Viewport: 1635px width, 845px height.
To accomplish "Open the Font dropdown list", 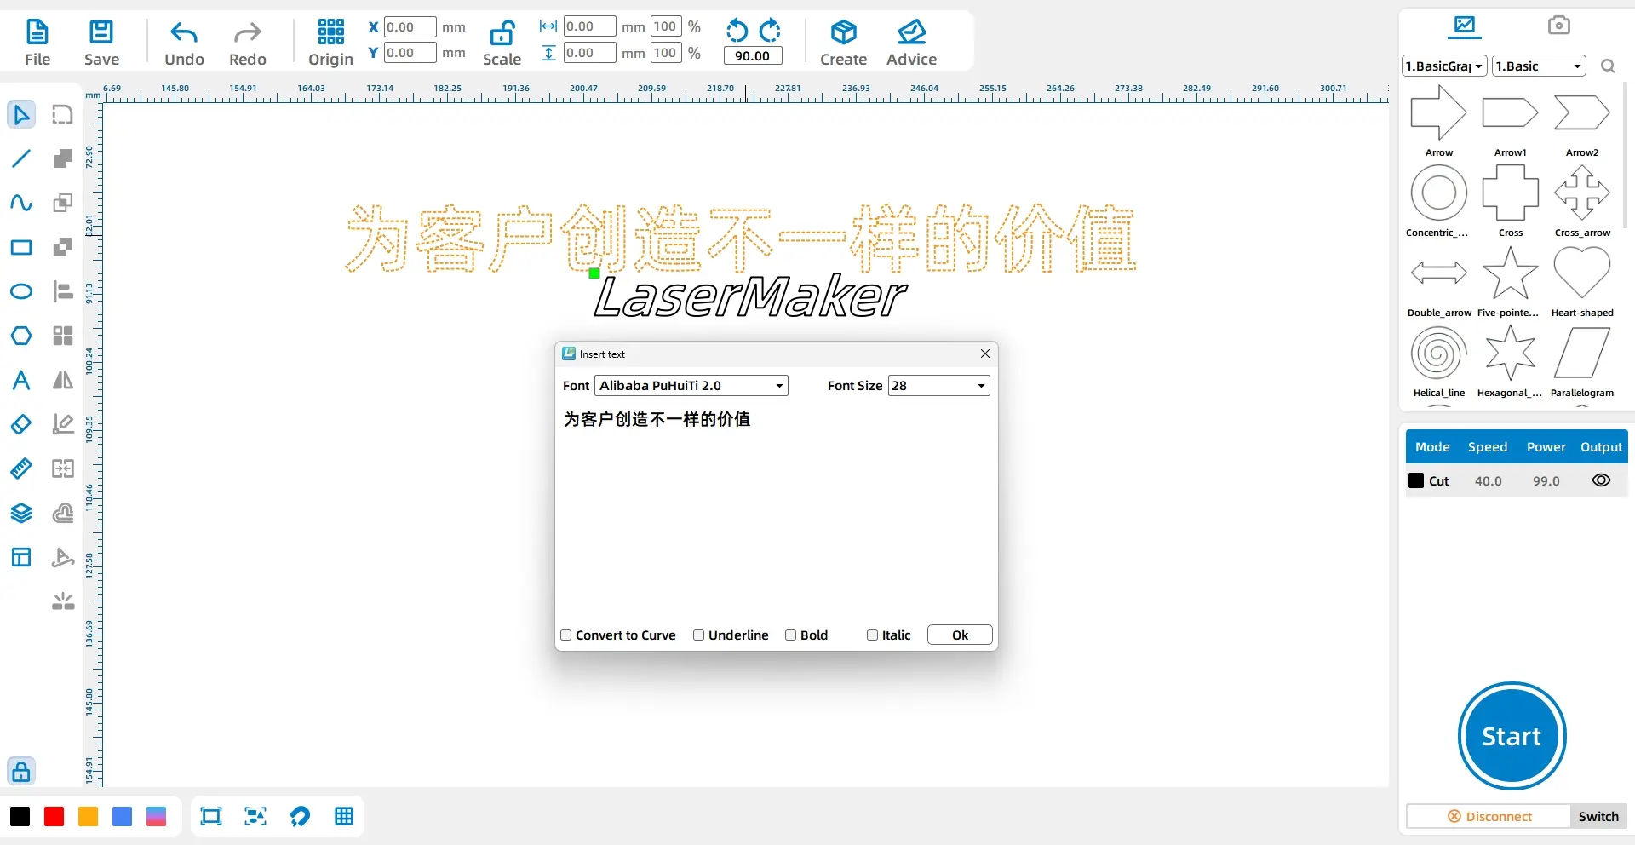I will pyautogui.click(x=691, y=386).
